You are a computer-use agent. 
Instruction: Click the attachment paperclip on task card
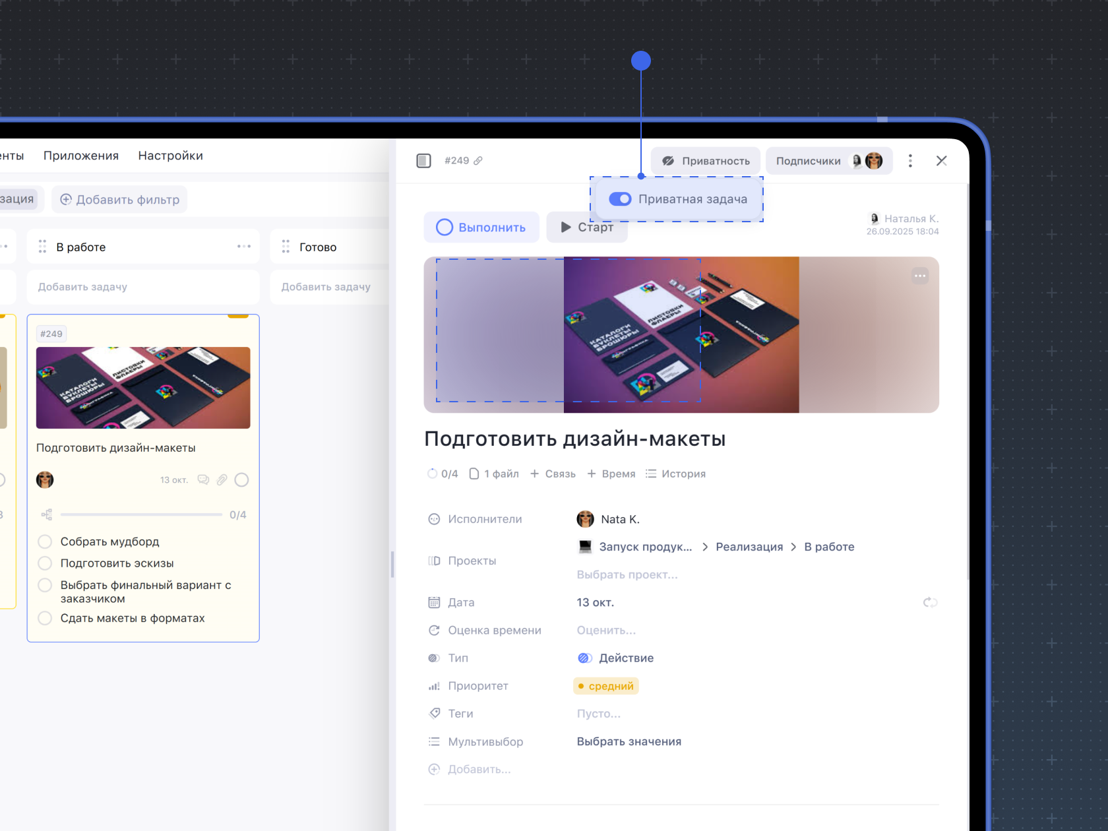coord(222,480)
